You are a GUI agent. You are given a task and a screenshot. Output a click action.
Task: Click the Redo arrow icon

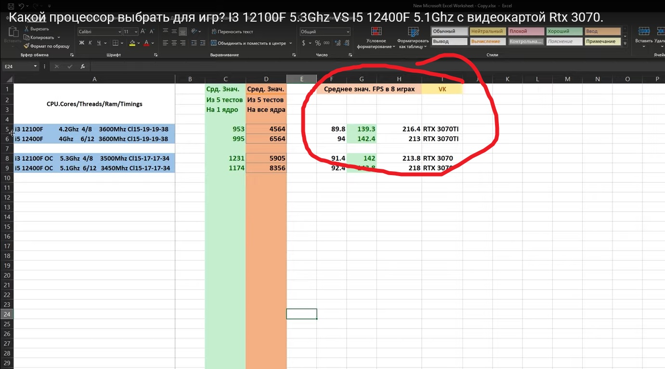coord(36,6)
